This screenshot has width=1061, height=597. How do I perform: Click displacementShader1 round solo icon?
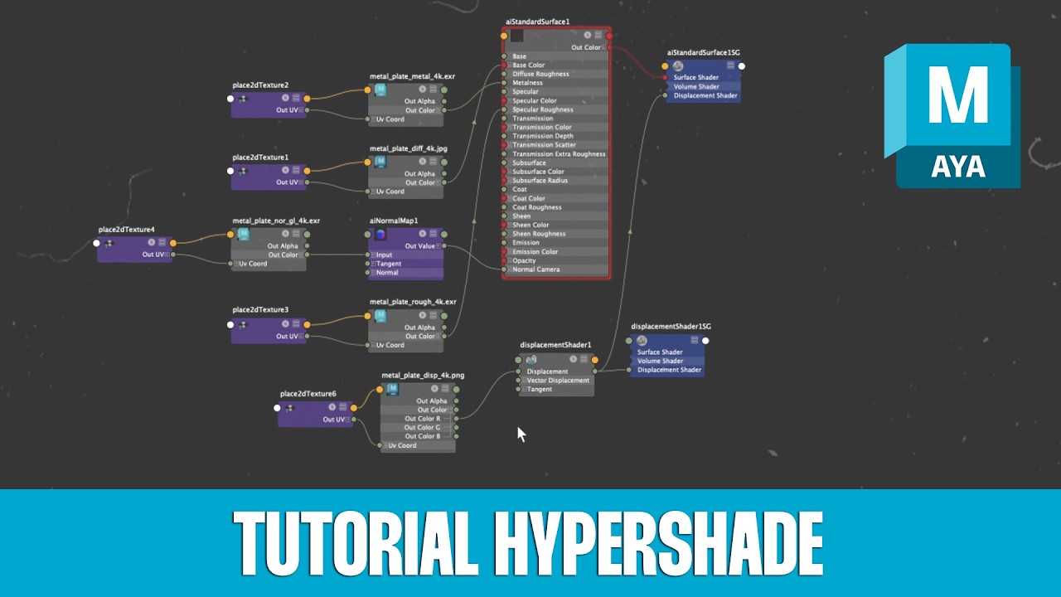573,360
